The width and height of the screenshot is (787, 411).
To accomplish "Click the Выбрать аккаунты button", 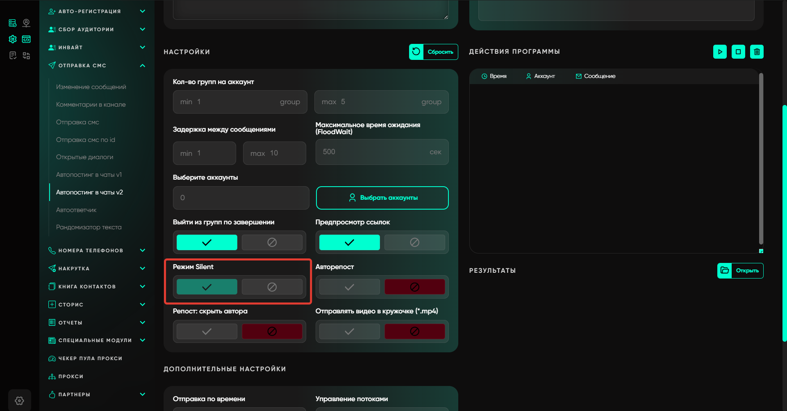I will coord(382,198).
